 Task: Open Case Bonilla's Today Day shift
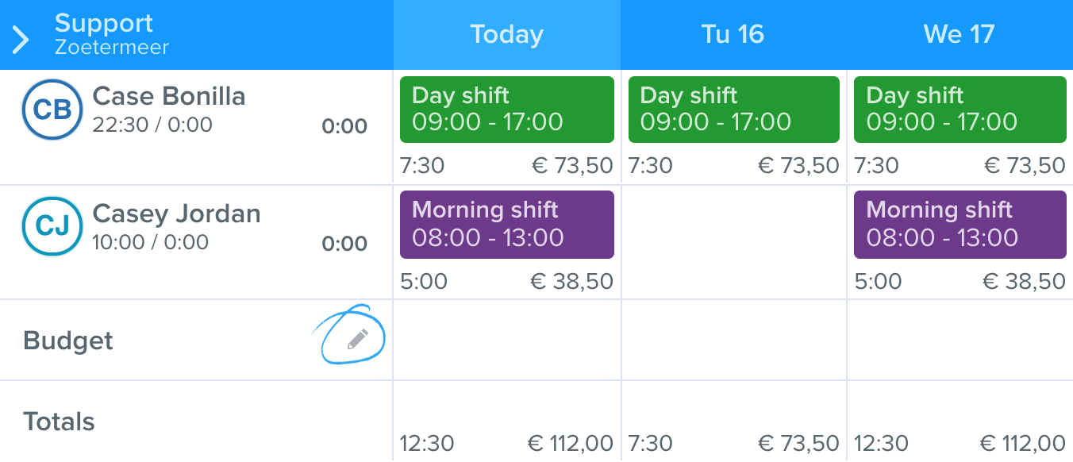click(x=507, y=110)
